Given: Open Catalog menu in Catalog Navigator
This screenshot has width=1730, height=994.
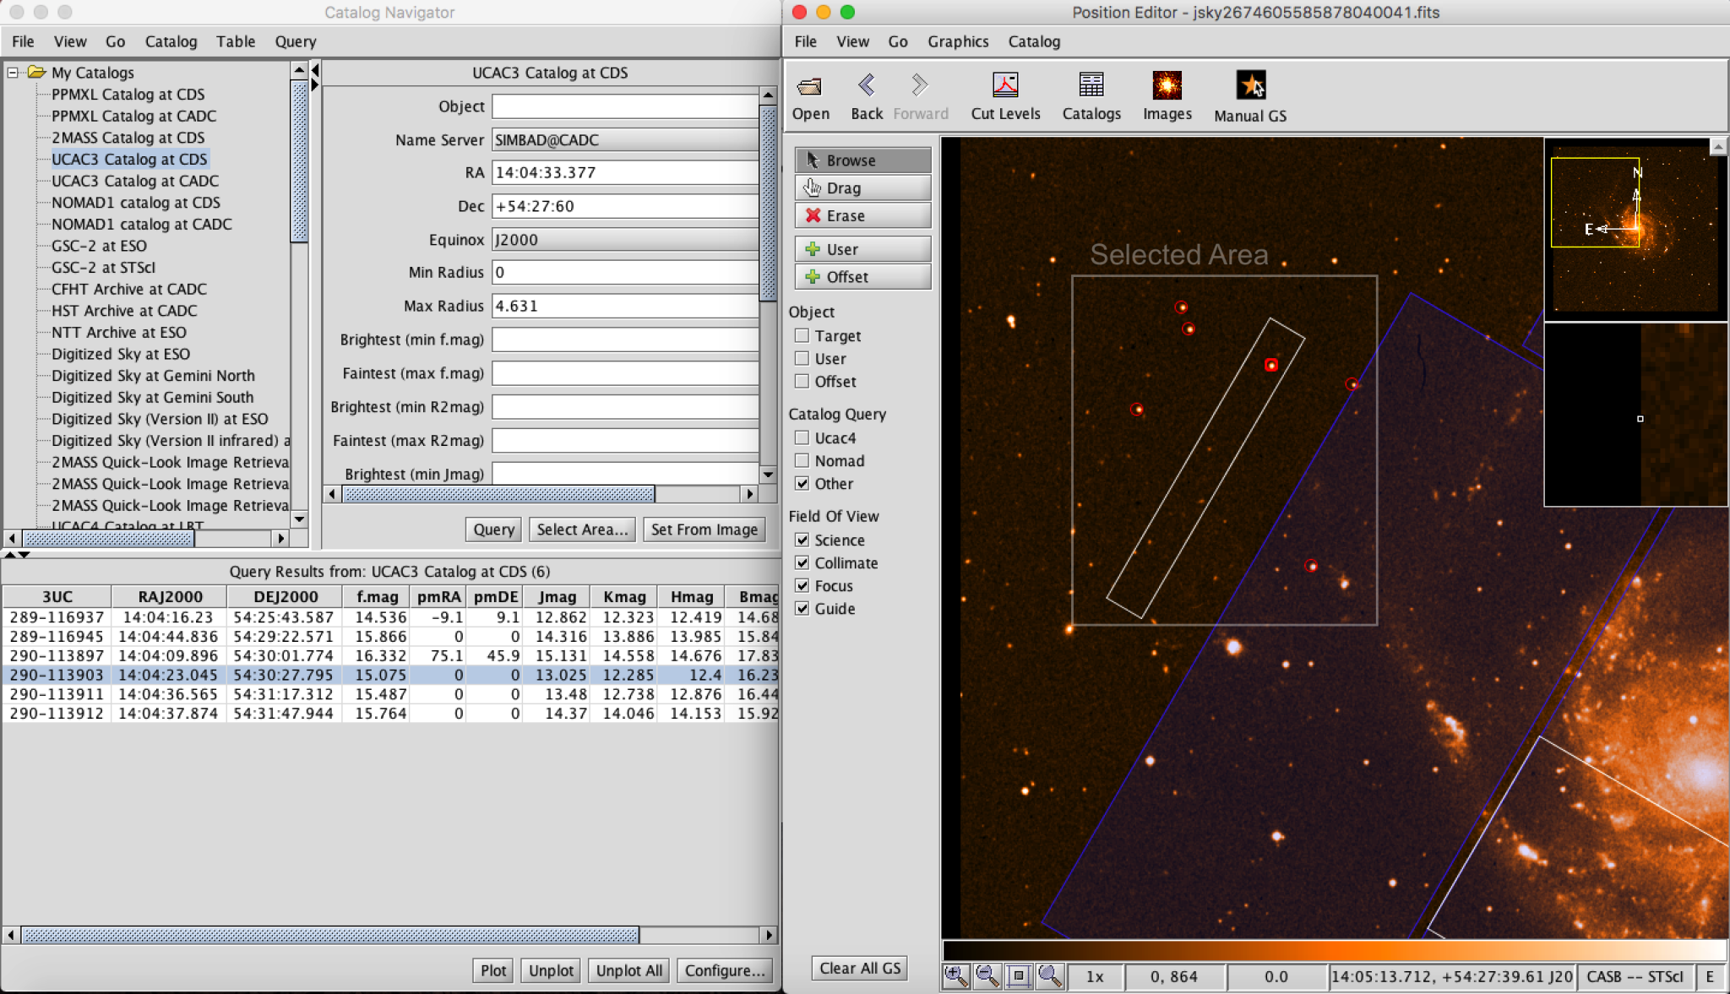Looking at the screenshot, I should [171, 41].
